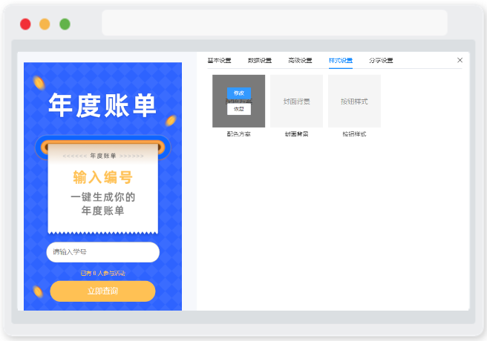The image size is (487, 341).
Task: Click the yellow window control dot
Action: [x=45, y=24]
